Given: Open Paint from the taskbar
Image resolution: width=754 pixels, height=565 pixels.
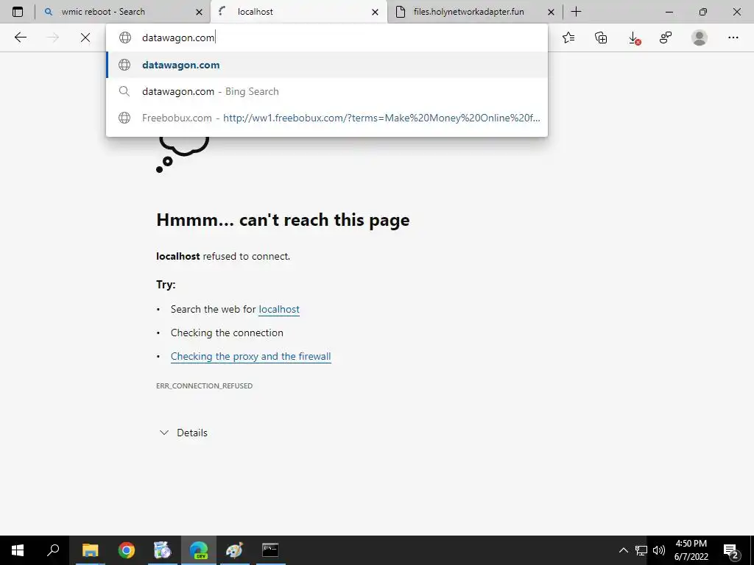Looking at the screenshot, I should tap(234, 550).
